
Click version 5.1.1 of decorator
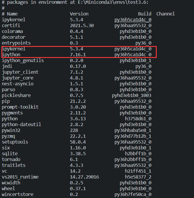click(x=77, y=37)
